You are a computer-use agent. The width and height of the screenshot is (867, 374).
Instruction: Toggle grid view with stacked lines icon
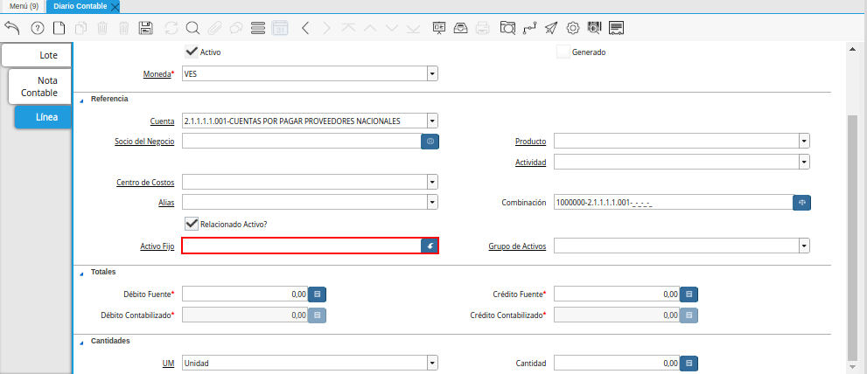(258, 28)
